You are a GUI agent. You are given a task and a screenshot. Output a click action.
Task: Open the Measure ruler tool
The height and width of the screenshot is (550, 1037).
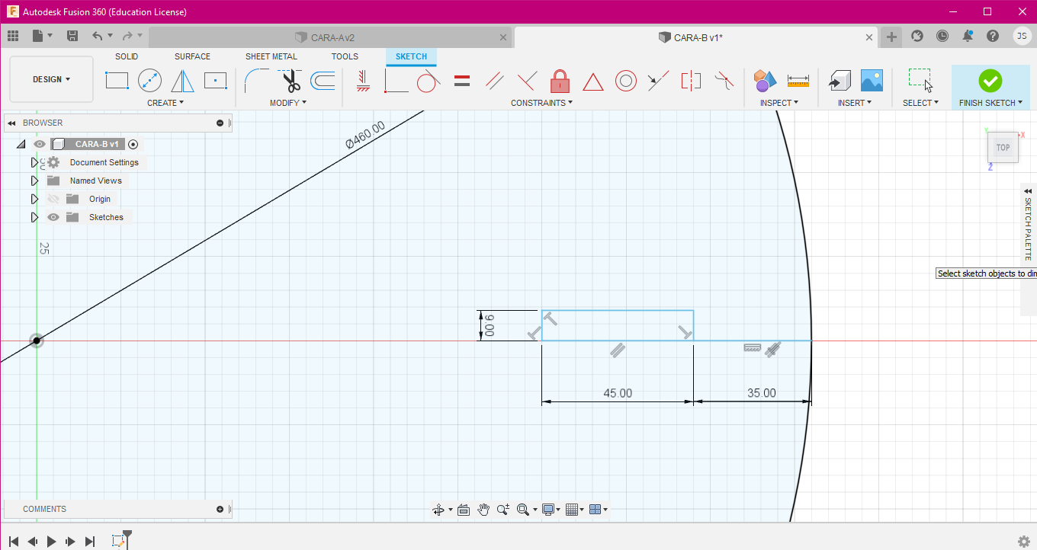click(x=798, y=80)
